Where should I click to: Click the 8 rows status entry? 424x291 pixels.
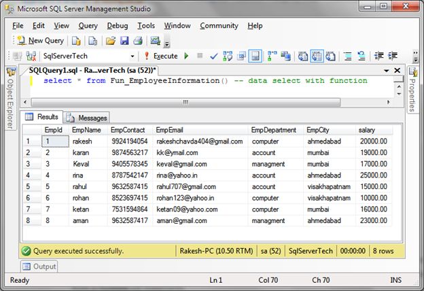coord(383,251)
